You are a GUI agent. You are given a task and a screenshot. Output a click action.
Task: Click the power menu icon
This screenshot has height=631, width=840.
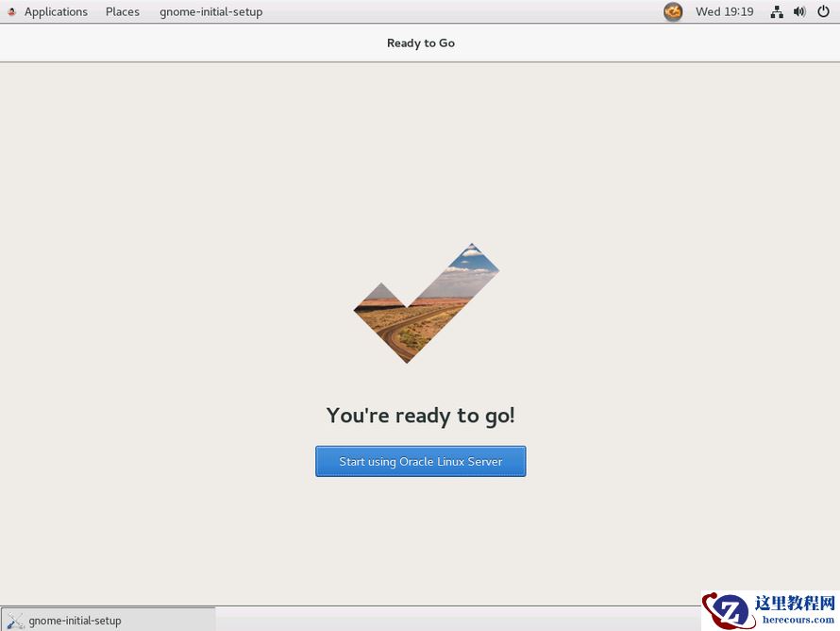(x=823, y=11)
